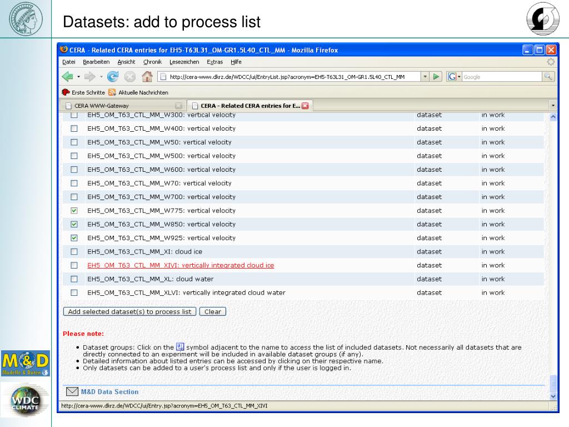569x427 pixels.
Task: Check the W400 vertical velocity checkbox
Action: 74,128
